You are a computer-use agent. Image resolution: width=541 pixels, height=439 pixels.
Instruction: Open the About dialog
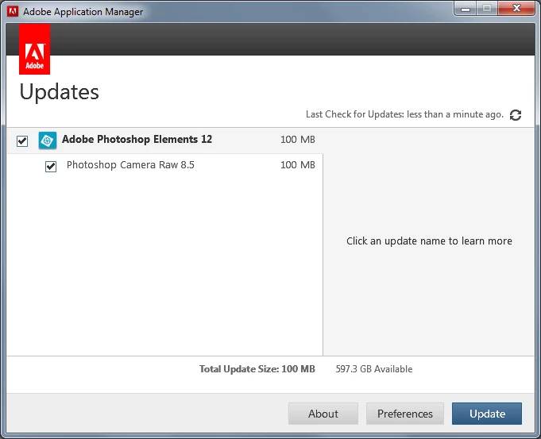pos(323,414)
